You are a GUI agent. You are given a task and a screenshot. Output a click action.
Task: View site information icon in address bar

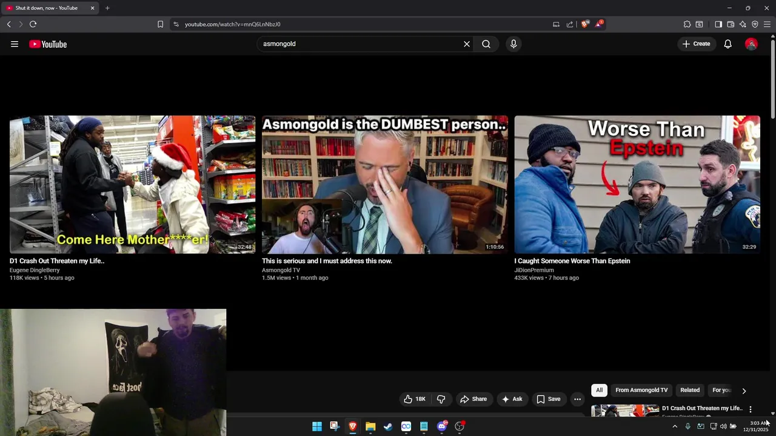tap(176, 24)
